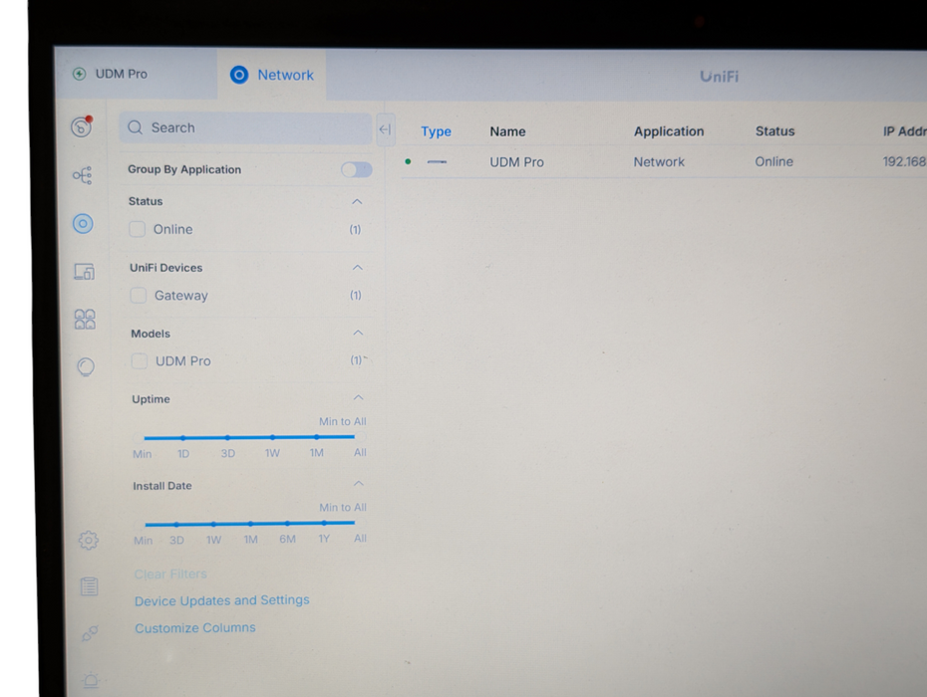Viewport: 927px width, 697px height.
Task: Click the UDM Pro power status icon
Action: [79, 74]
